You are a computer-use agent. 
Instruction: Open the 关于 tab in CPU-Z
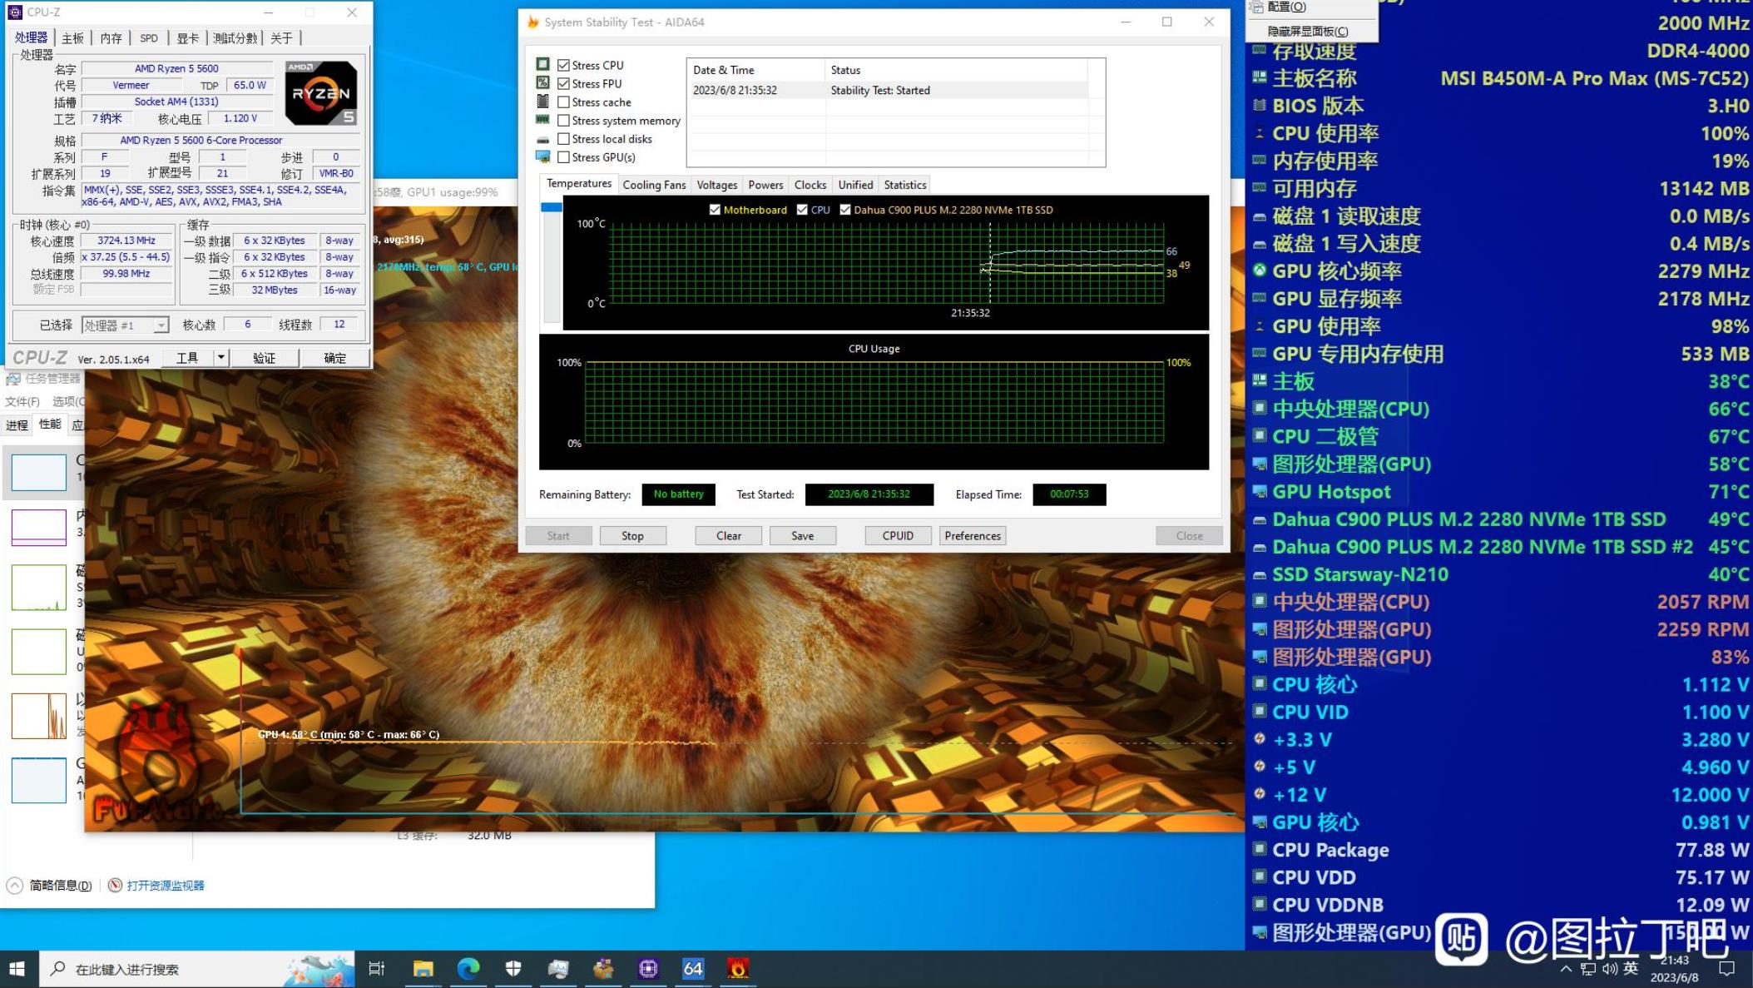[x=282, y=38]
